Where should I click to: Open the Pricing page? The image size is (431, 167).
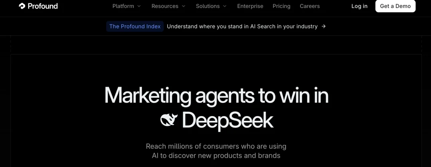click(x=281, y=6)
